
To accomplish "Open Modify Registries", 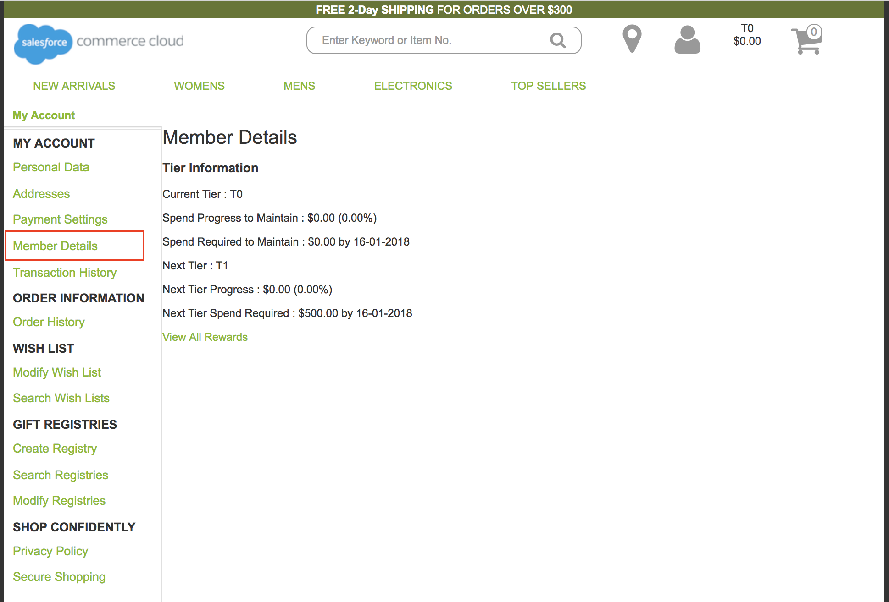I will pos(59,501).
